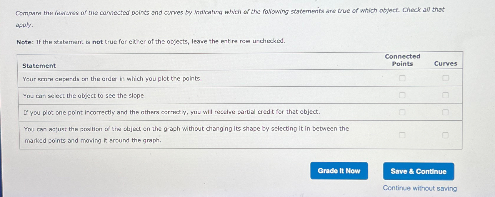Check Connected Points for adjust position statement
This screenshot has height=197, width=495.
point(402,135)
